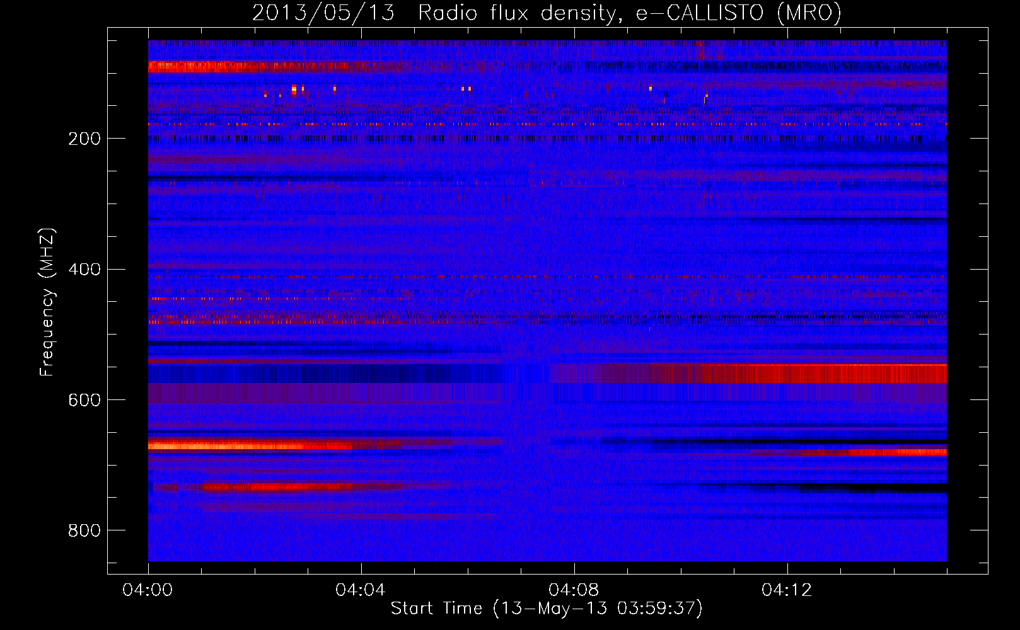Image resolution: width=1020 pixels, height=630 pixels.
Task: Click the 400 frequency tick label
Action: click(84, 270)
